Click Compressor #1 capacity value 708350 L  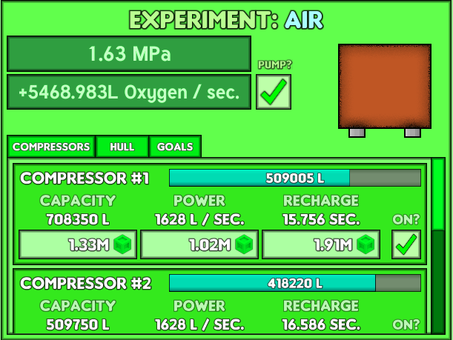pyautogui.click(x=78, y=219)
